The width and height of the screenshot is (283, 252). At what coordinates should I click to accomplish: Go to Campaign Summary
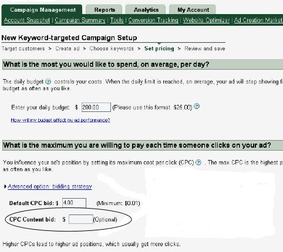(80, 20)
